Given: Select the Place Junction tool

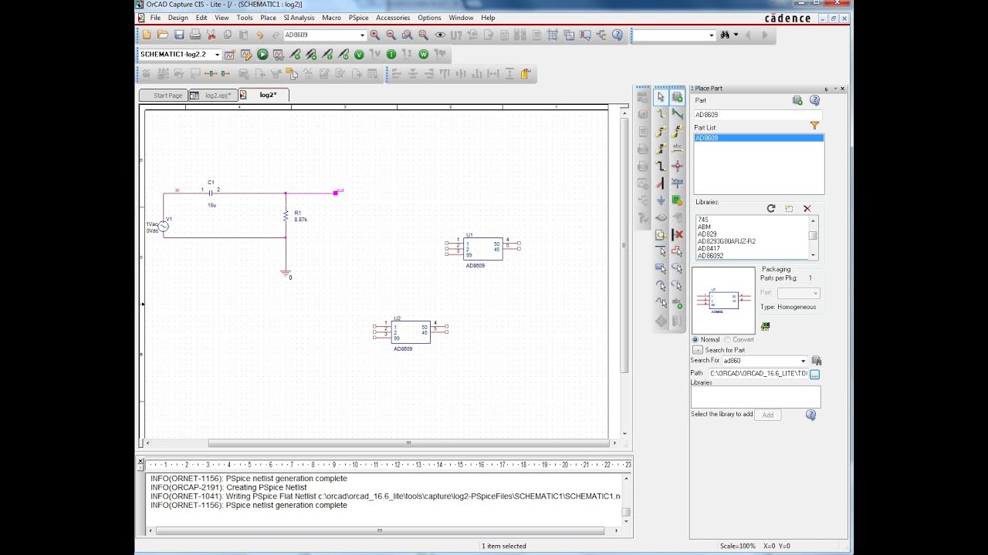Looking at the screenshot, I should (x=677, y=165).
